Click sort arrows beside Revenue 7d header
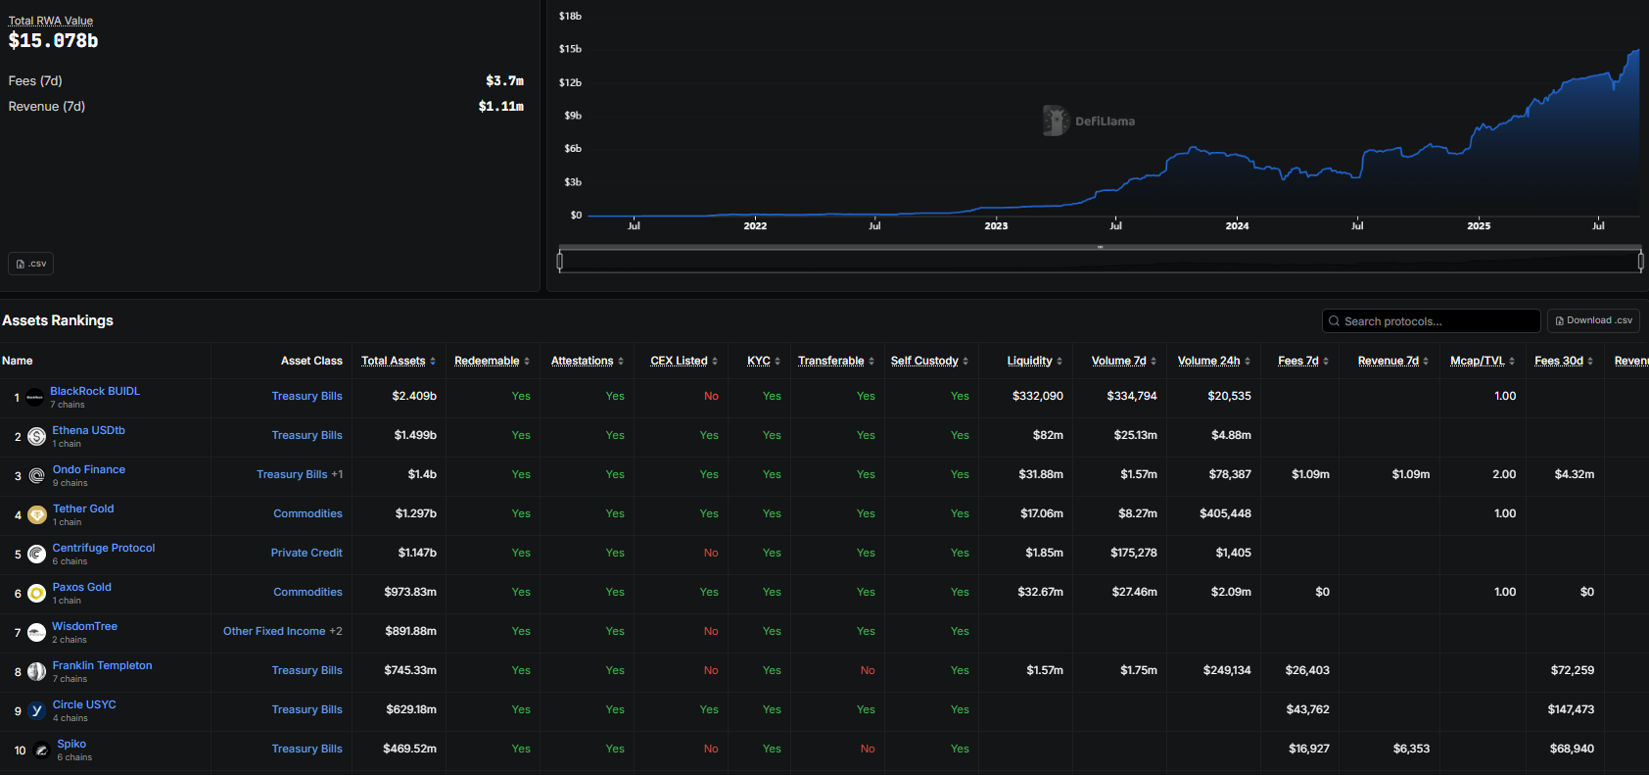This screenshot has height=775, width=1649. pyautogui.click(x=1426, y=362)
